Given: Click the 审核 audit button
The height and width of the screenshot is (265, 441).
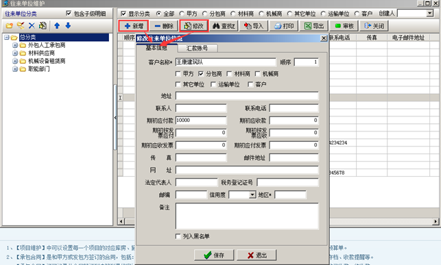Looking at the screenshot, I should point(344,26).
